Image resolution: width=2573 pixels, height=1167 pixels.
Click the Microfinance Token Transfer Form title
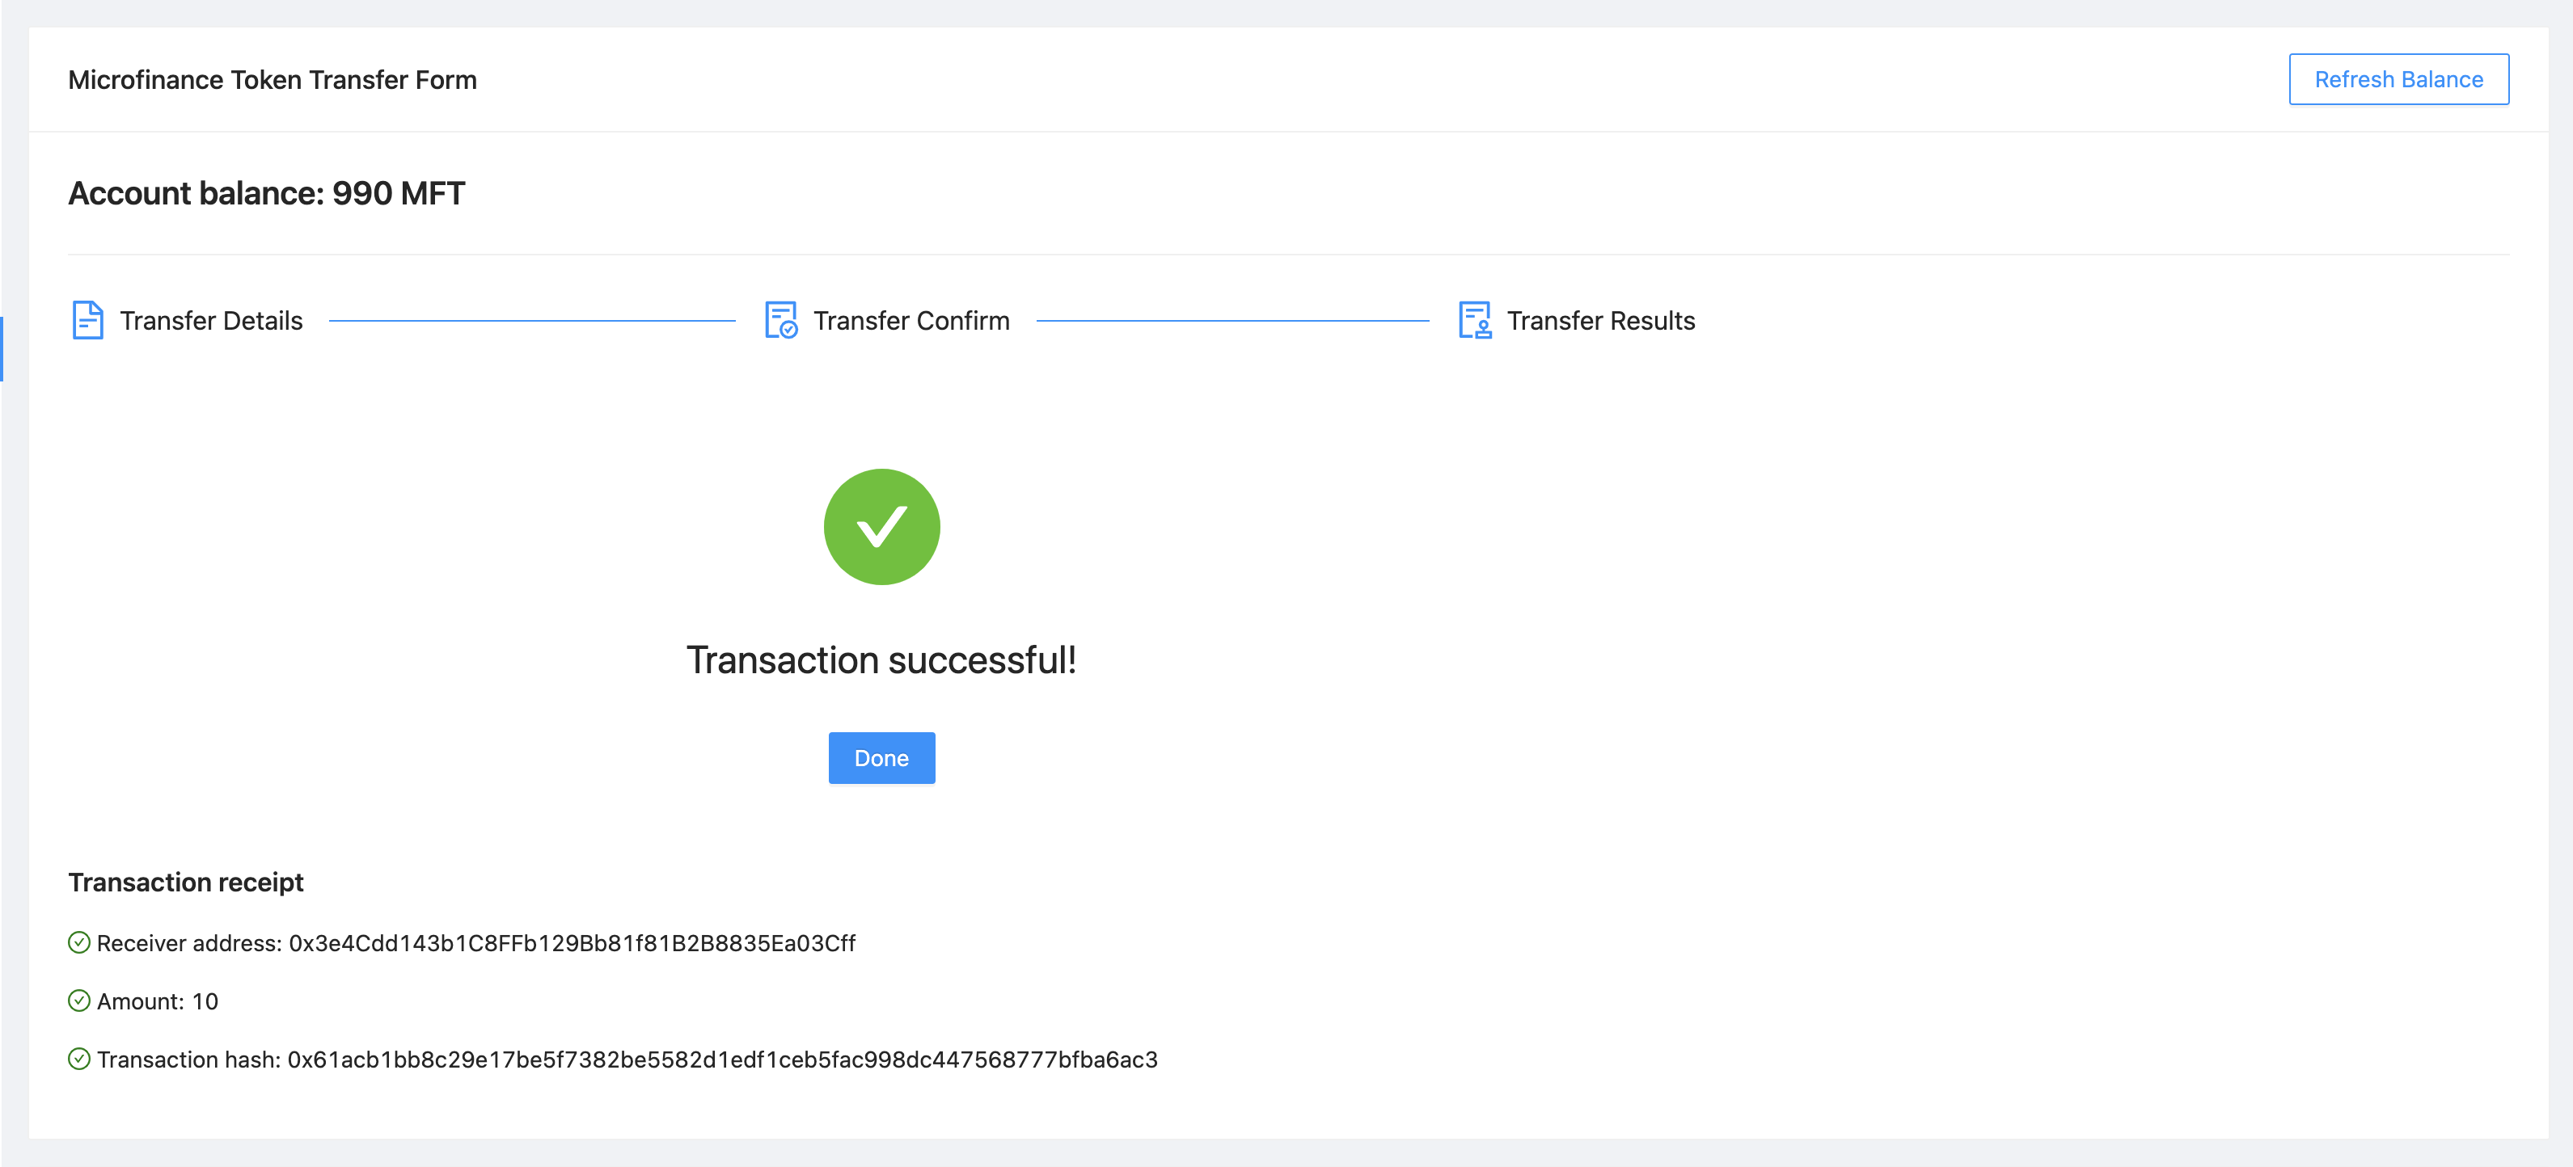pyautogui.click(x=273, y=80)
